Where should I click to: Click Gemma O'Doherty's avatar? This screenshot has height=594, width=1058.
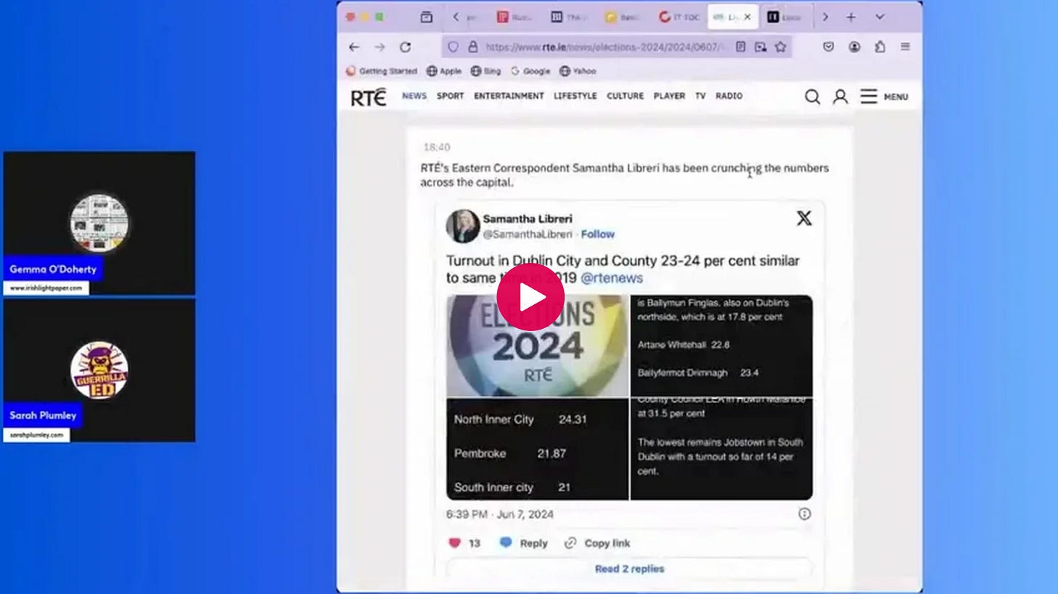(100, 223)
